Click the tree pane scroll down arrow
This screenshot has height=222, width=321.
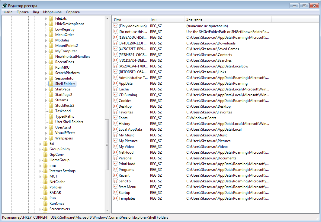[107, 210]
